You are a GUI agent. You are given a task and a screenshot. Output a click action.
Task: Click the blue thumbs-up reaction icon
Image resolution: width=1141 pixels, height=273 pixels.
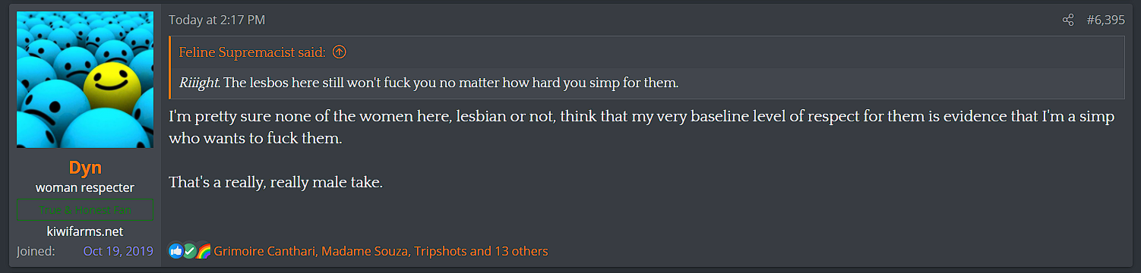(x=175, y=251)
